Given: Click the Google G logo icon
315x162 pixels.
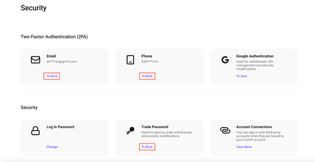Looking at the screenshot, I should click(x=225, y=60).
